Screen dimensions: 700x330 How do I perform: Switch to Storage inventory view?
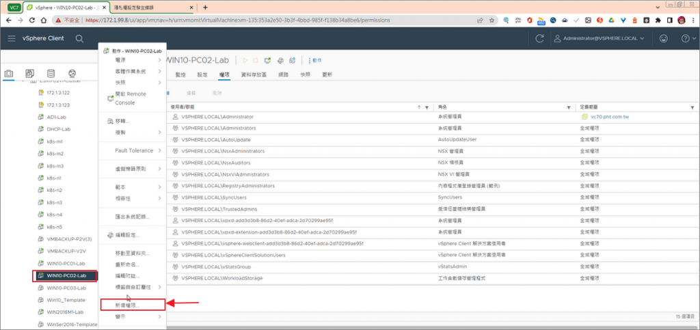tap(51, 74)
